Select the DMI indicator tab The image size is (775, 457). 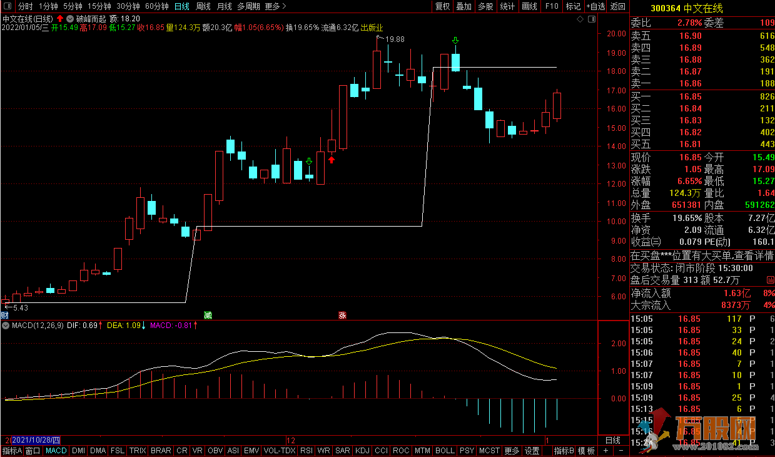(78, 451)
